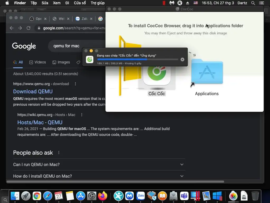Open VirtualBox-style box icon in dock
The image size is (270, 203).
[151, 196]
